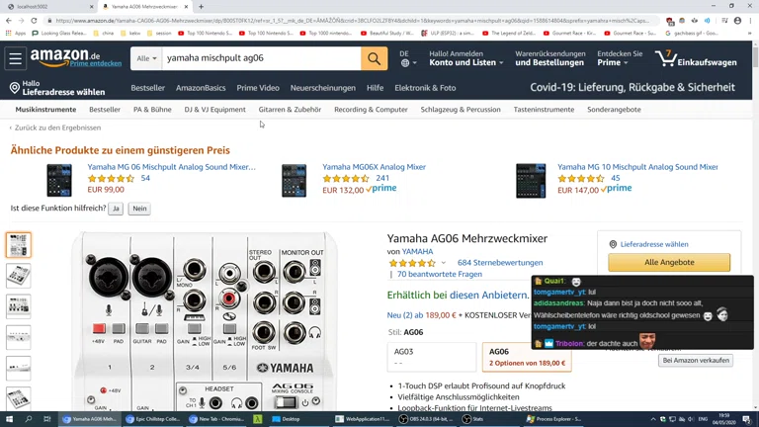Open the Amazon hamburger menu

pos(15,59)
